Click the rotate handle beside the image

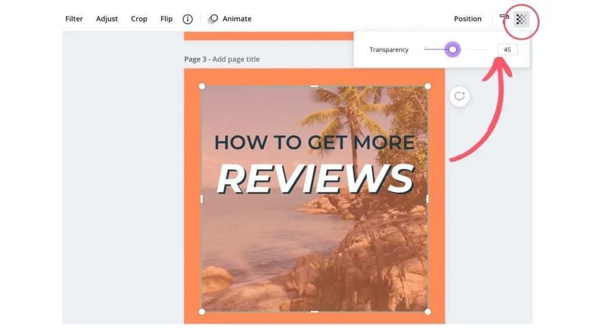459,96
